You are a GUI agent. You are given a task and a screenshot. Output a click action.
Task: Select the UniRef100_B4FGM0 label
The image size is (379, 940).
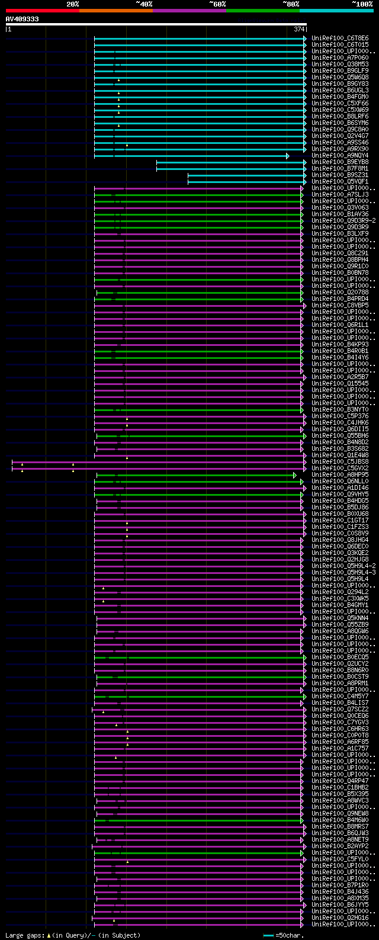pyautogui.click(x=340, y=97)
